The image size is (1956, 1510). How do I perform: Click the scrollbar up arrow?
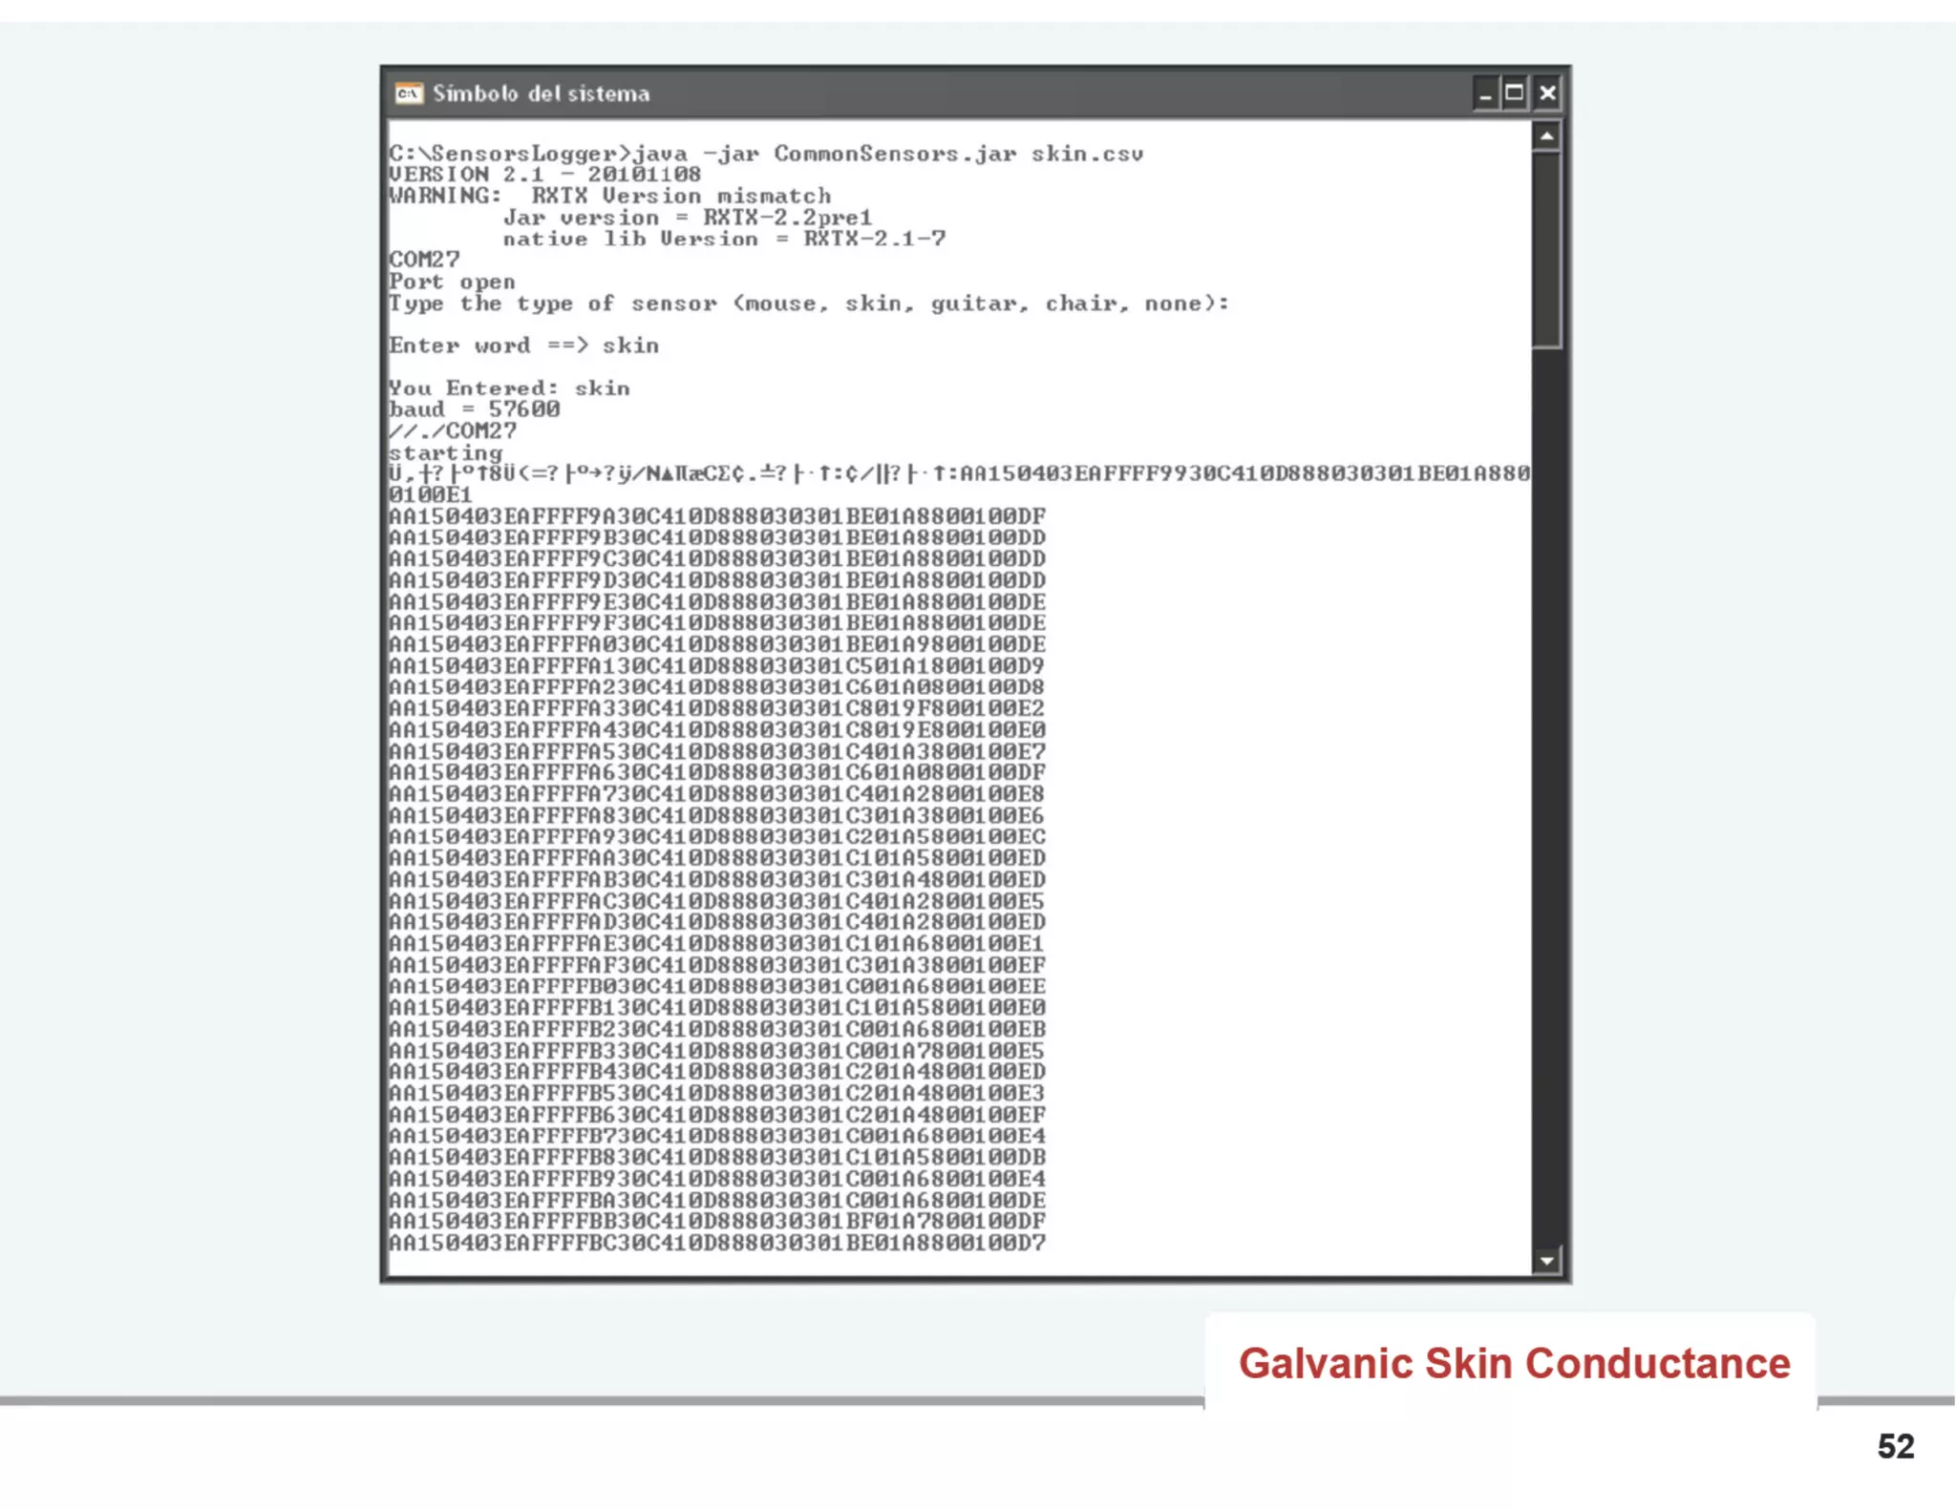[1546, 136]
